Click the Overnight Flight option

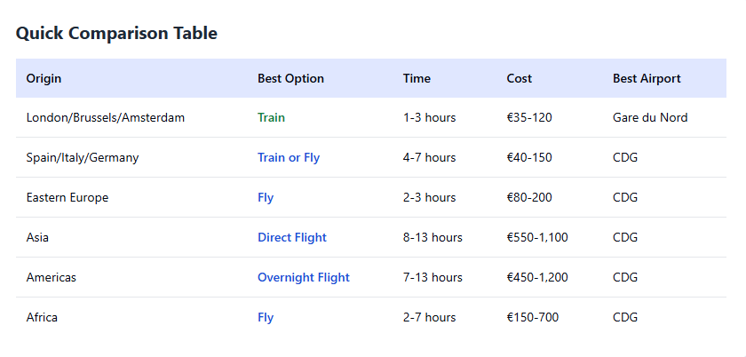pyautogui.click(x=304, y=277)
